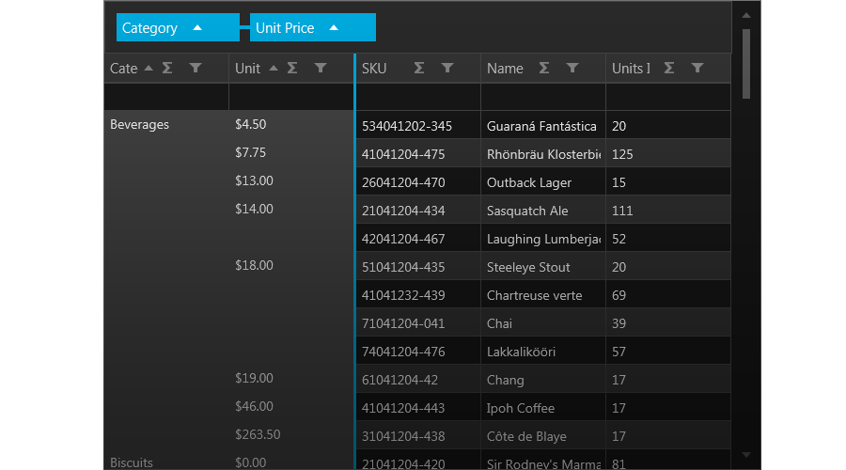Click the Category group chip
Image resolution: width=846 pixels, height=470 pixels.
(178, 27)
